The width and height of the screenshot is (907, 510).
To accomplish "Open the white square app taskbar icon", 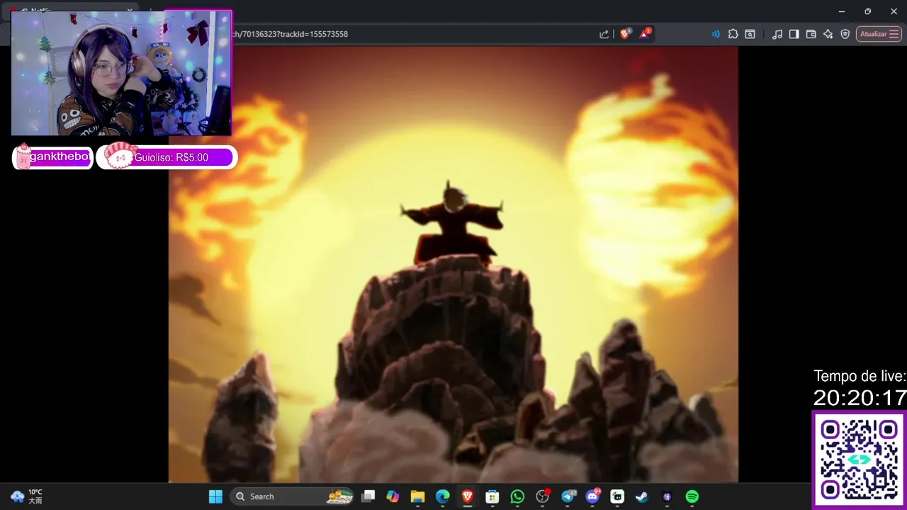I will pos(617,497).
